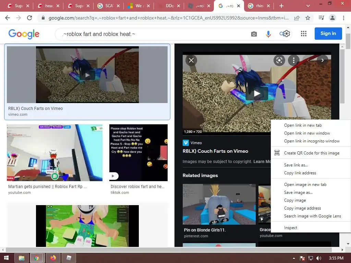The image size is (351, 263).
Task: Click the network tray icon
Action: tap(311, 258)
